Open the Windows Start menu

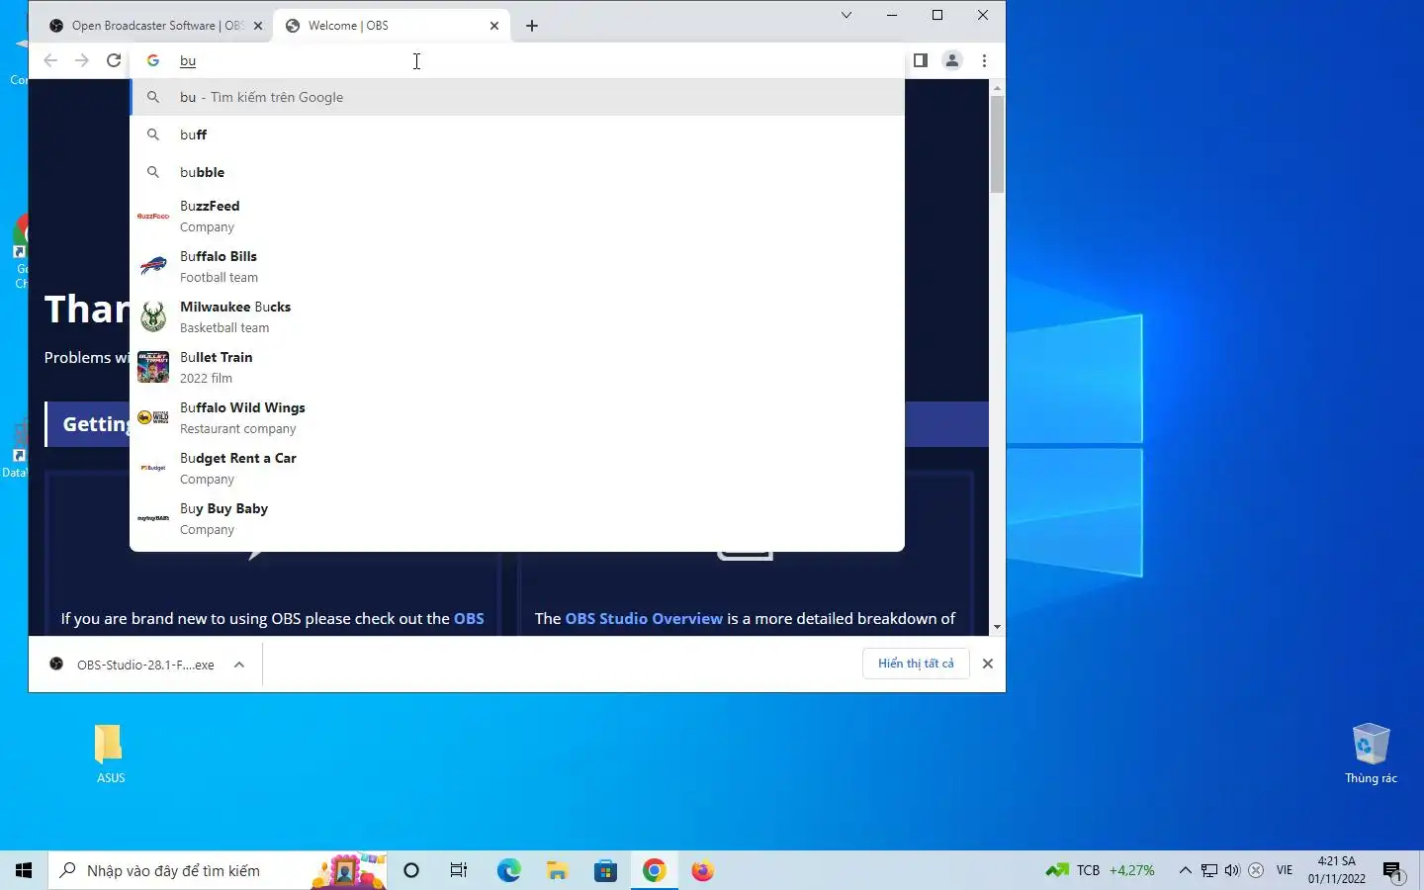24,870
